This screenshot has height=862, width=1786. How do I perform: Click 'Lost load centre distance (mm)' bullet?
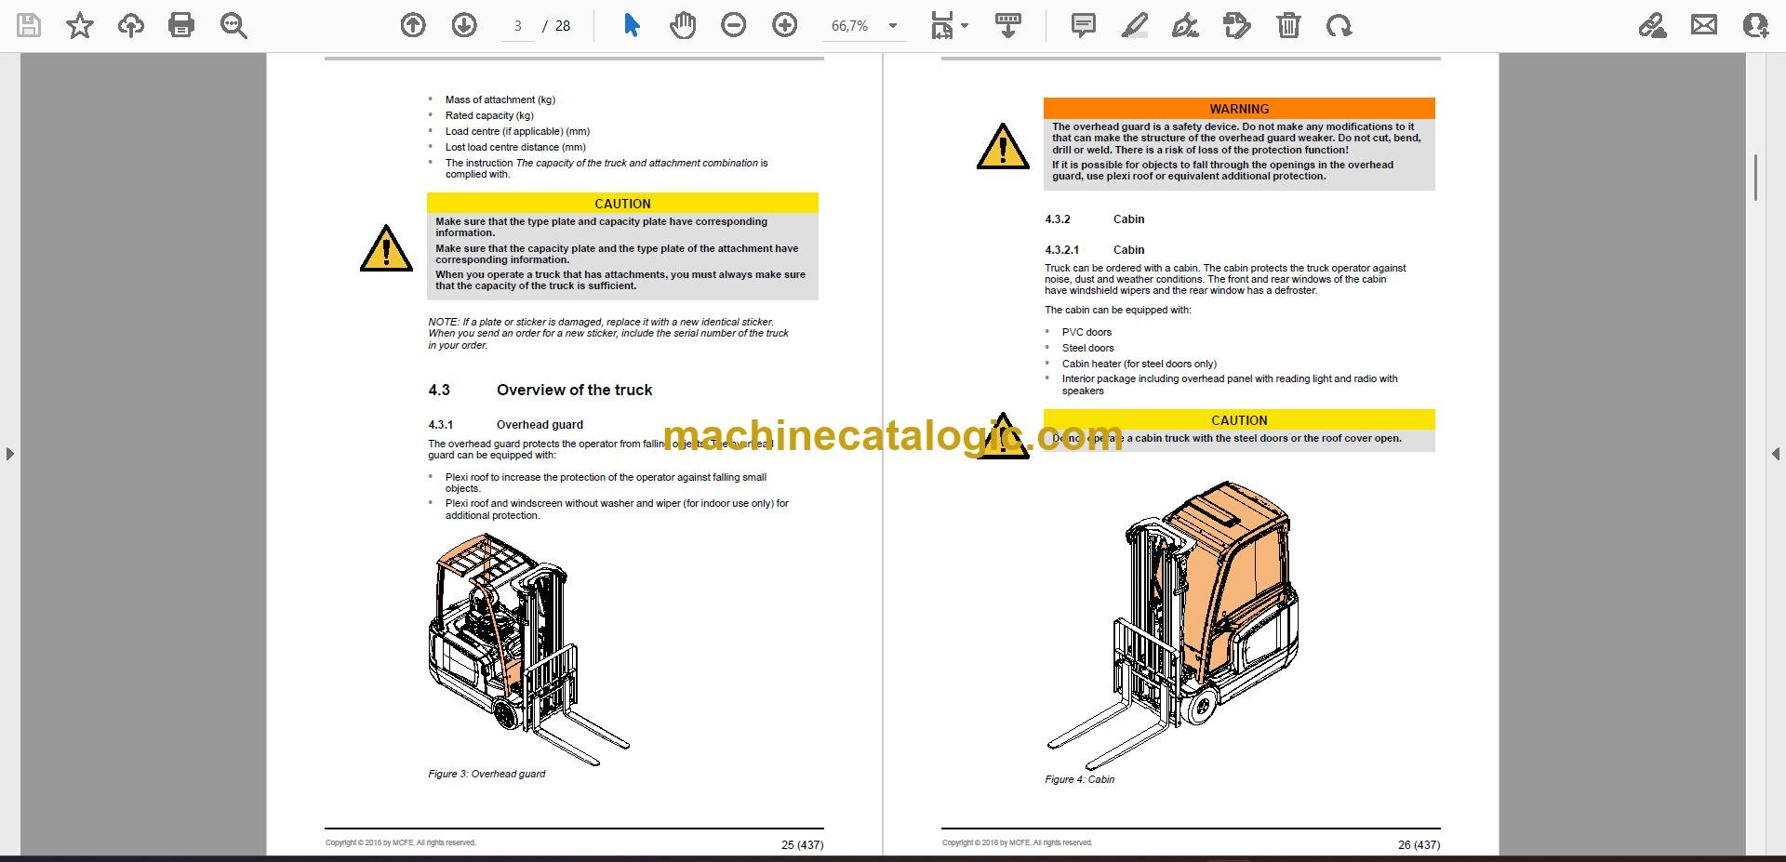pos(515,147)
